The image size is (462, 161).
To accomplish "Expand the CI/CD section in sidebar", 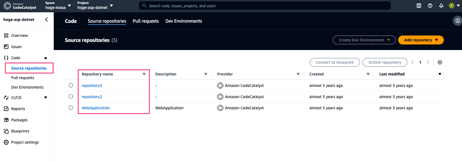I will [46, 98].
